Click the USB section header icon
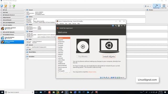The width and height of the screenshot is (168, 94). 27,49
